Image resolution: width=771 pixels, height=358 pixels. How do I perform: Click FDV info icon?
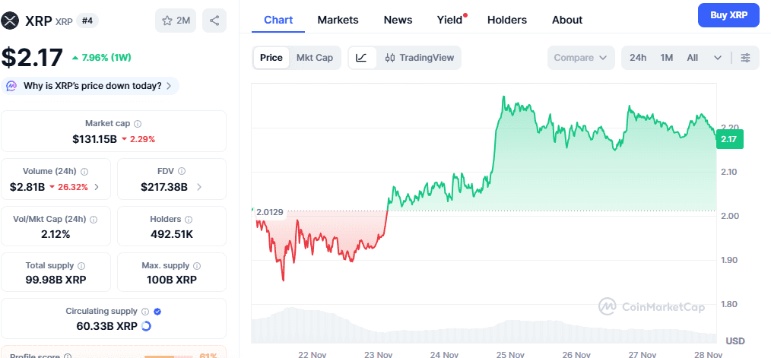[x=182, y=172]
